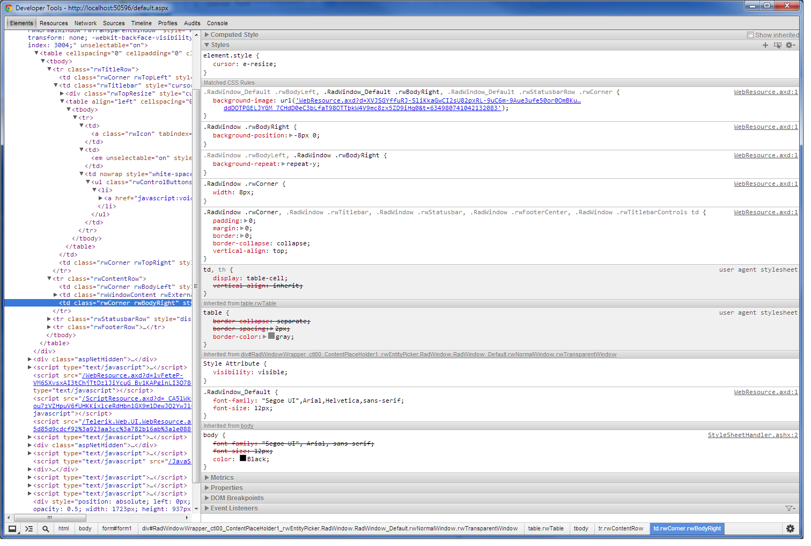Open DevTools settings gear at bottom right
The image size is (811, 546).
790,529
